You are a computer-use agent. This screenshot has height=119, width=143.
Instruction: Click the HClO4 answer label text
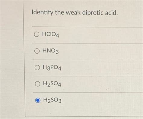[x=51, y=35]
